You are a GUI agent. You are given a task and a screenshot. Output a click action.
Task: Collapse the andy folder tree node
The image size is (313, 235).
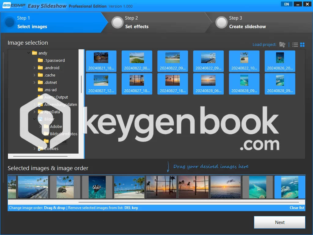(x=29, y=53)
